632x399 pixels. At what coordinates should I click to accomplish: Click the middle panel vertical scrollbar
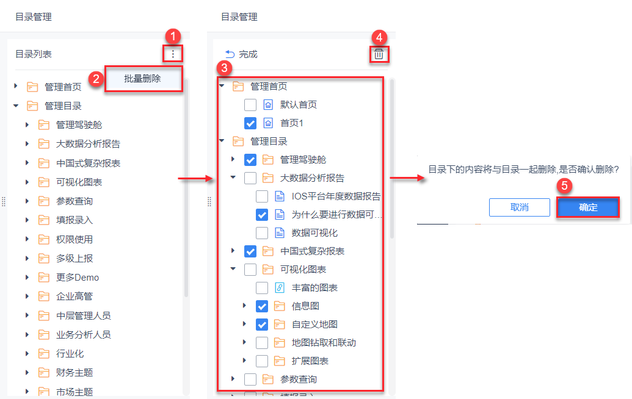click(x=392, y=159)
